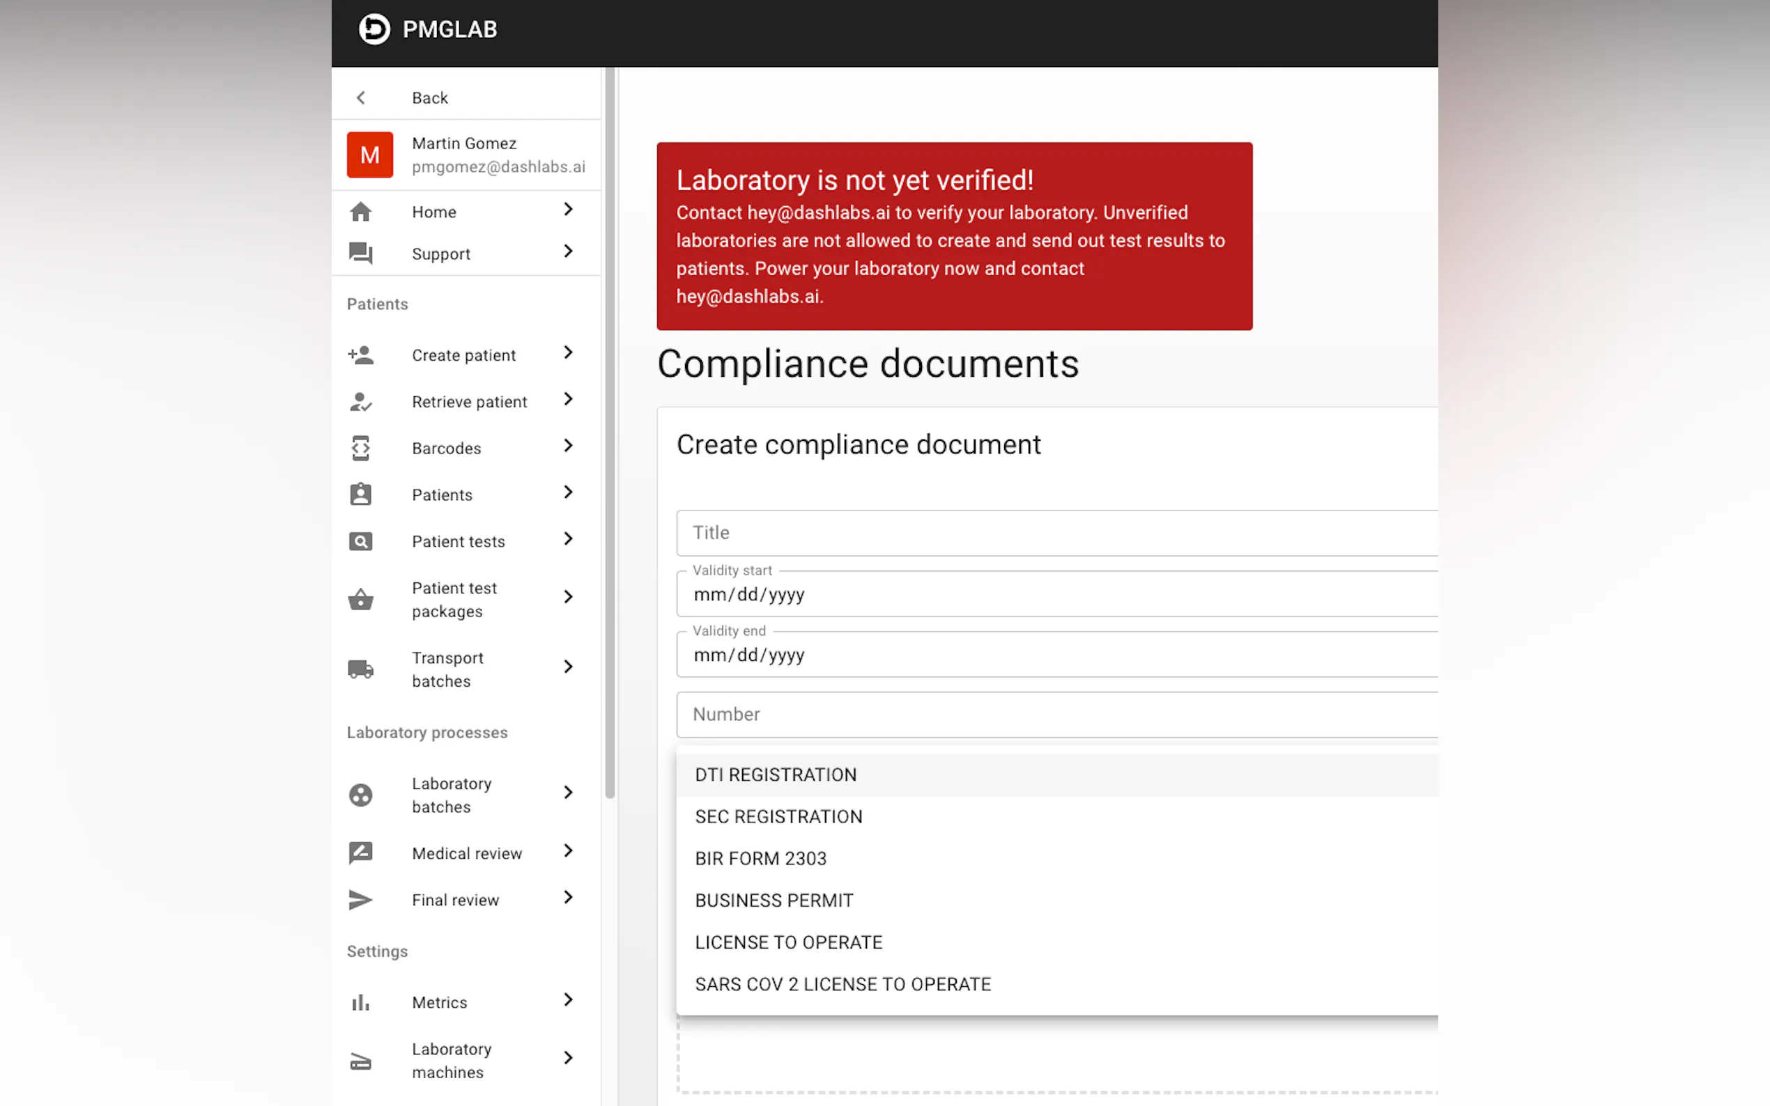The image size is (1770, 1106).
Task: Click the Metrics bar chart icon
Action: point(361,1002)
